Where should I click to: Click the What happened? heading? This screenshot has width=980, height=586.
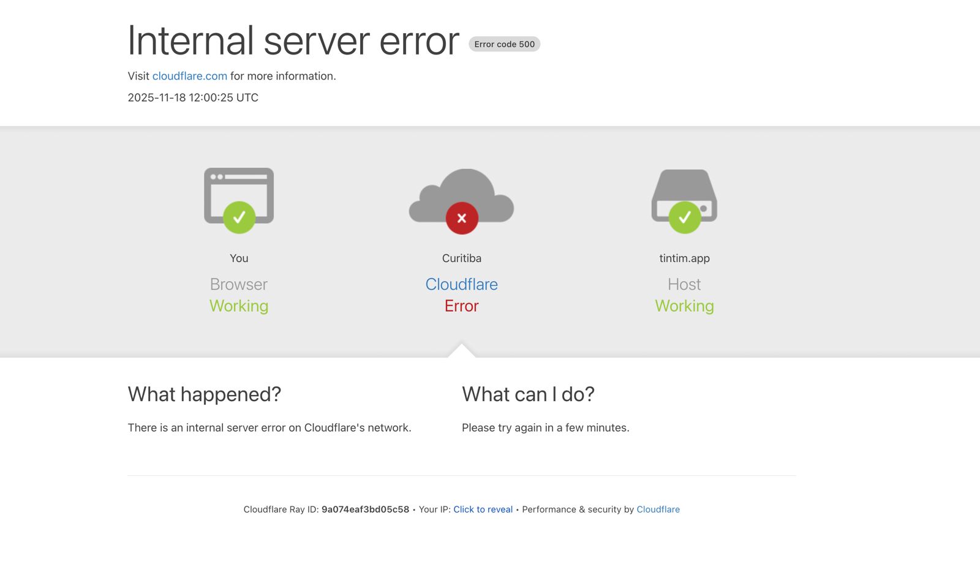point(204,394)
